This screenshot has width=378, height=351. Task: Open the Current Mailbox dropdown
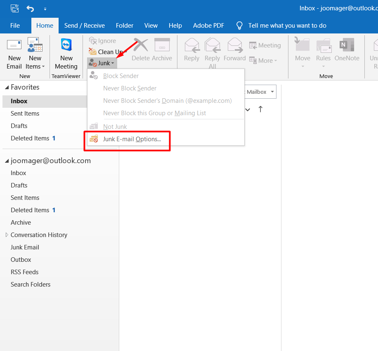click(x=272, y=92)
